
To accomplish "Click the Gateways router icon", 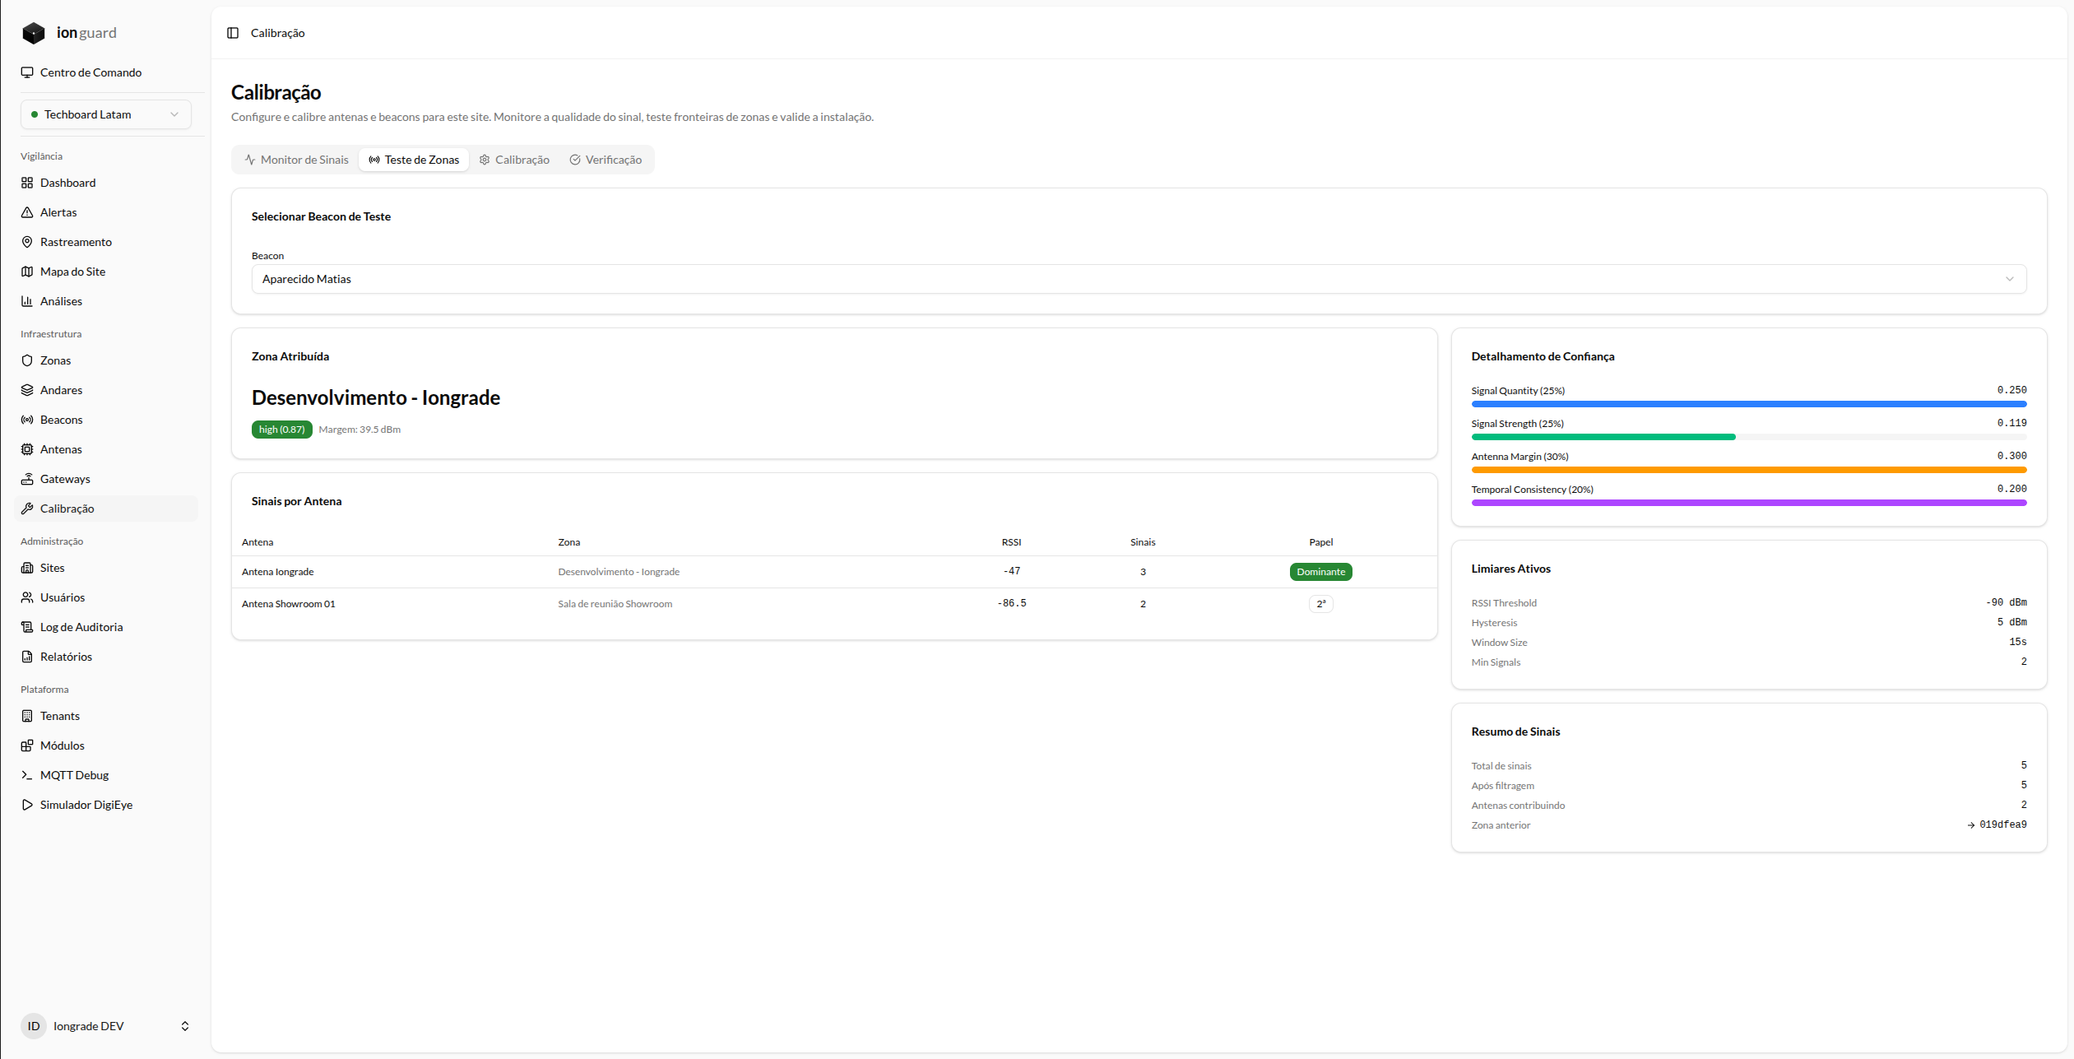I will click(27, 479).
